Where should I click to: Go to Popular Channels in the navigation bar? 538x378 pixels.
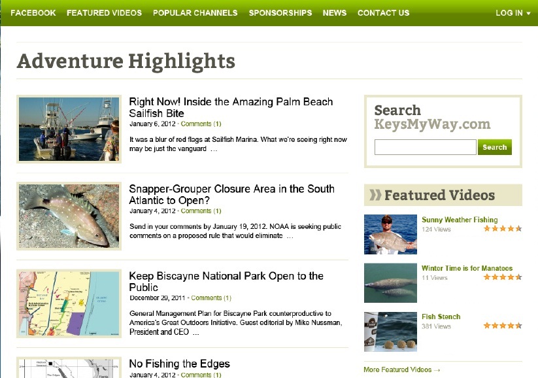[195, 13]
